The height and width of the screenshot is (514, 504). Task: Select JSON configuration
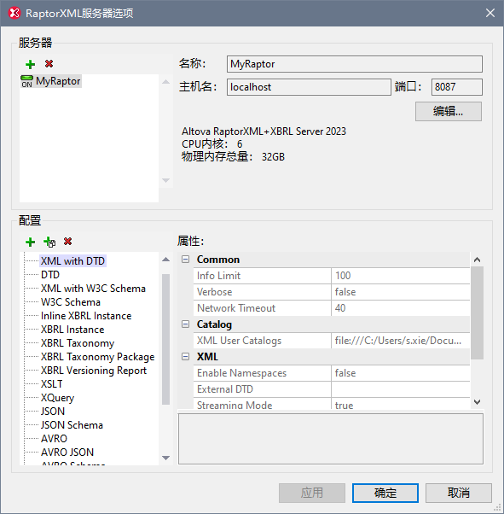53,411
